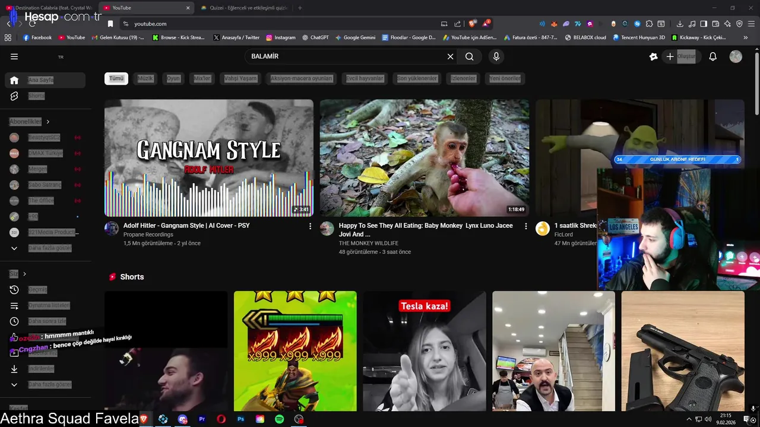Open Daha sonra izle watch later
The width and height of the screenshot is (760, 427).
tap(45, 321)
